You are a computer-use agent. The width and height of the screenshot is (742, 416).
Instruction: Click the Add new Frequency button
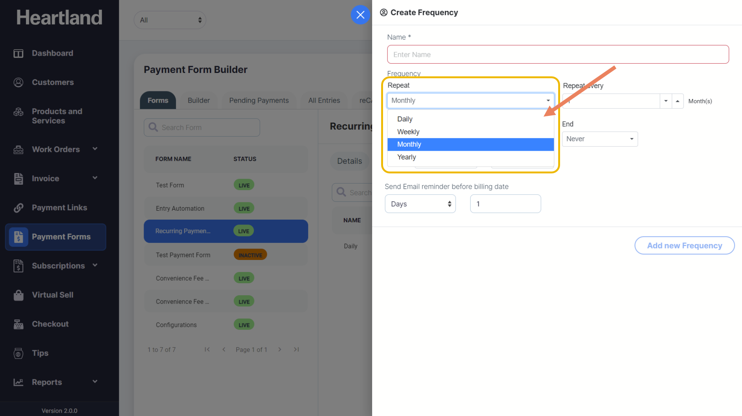pyautogui.click(x=684, y=246)
